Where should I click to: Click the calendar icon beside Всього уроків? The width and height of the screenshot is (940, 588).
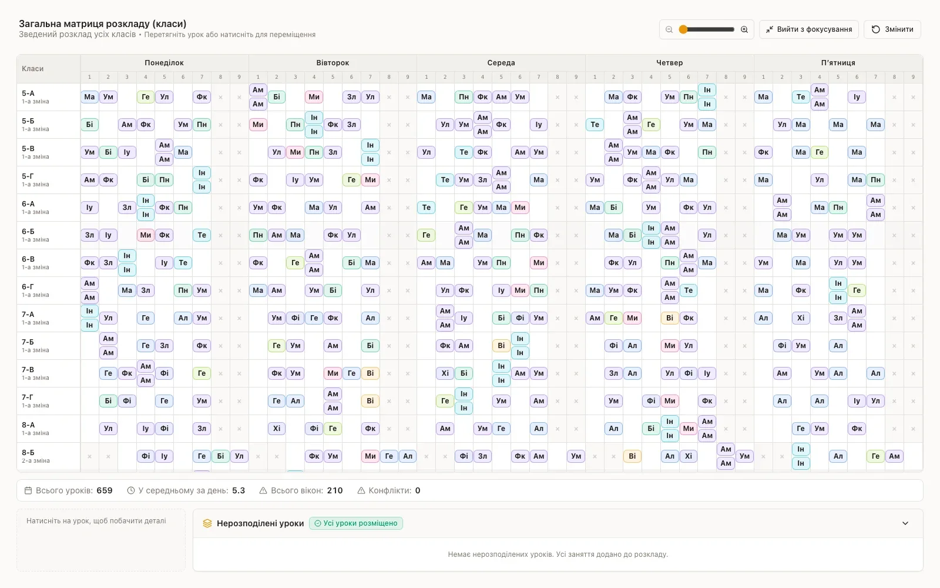pos(28,490)
